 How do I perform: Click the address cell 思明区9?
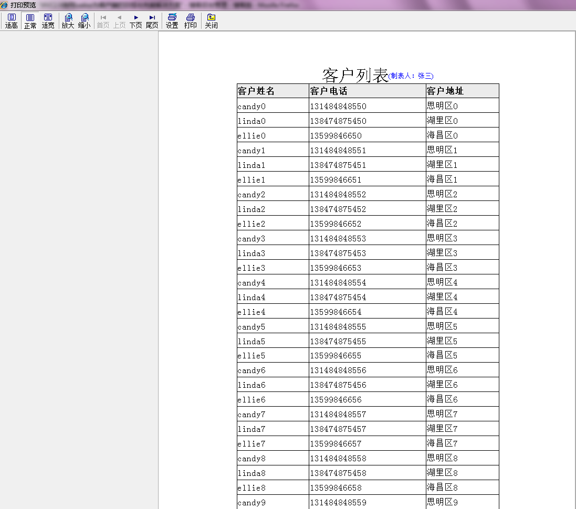click(463, 502)
